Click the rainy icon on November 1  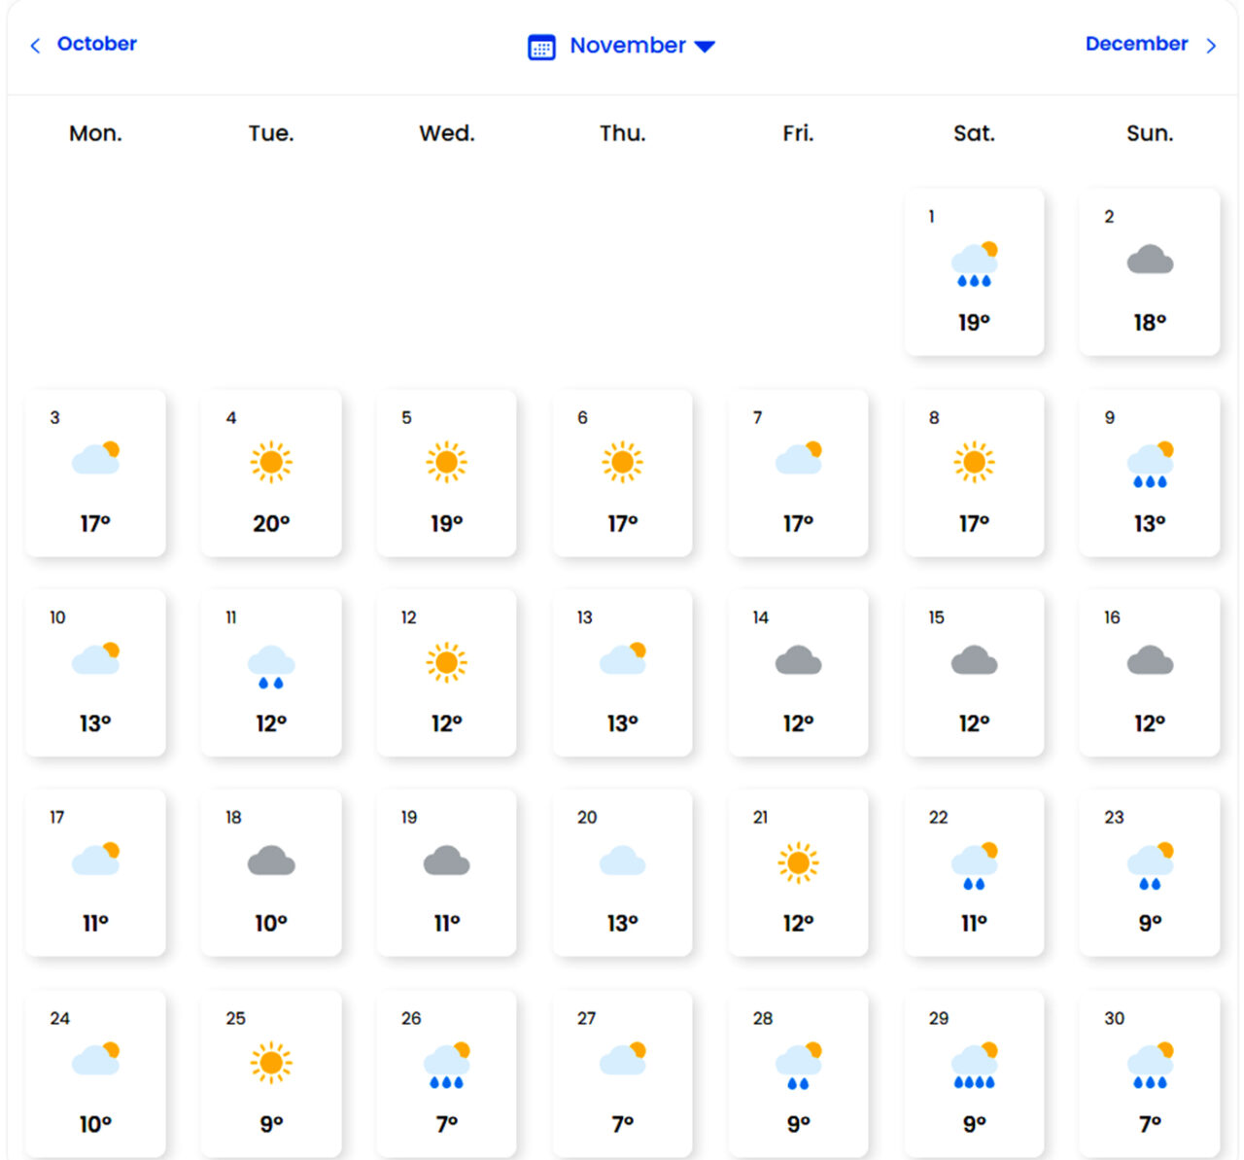click(x=974, y=264)
